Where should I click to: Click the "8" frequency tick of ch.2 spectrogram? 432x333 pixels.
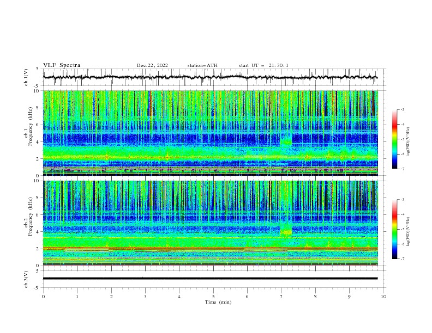38,198
